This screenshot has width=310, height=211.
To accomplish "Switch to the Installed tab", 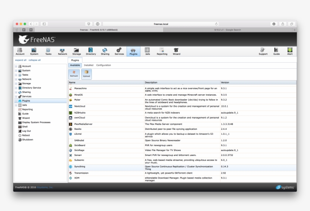I will 88,65.
